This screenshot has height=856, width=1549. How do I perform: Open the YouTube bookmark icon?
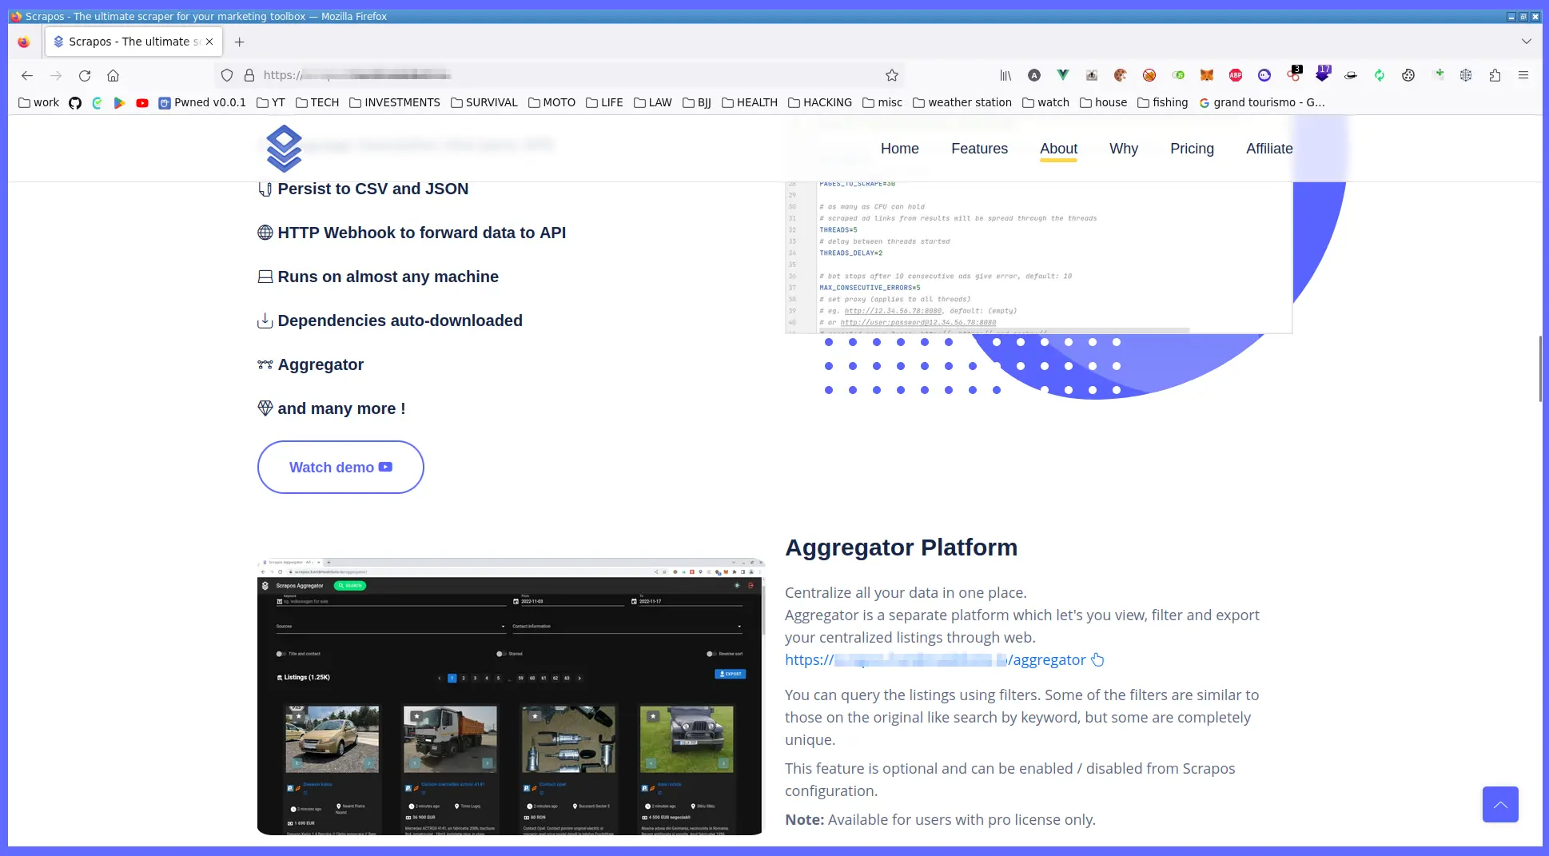coord(142,102)
